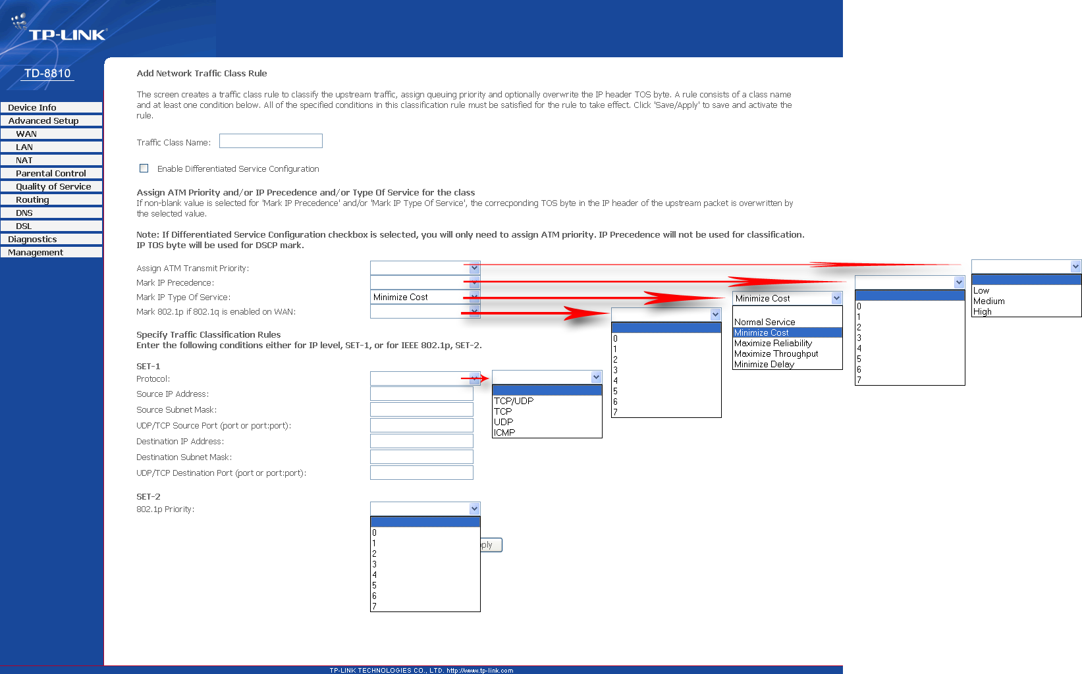The height and width of the screenshot is (674, 1082).
Task: Open the SET-1 Protocol dropdown
Action: point(425,378)
